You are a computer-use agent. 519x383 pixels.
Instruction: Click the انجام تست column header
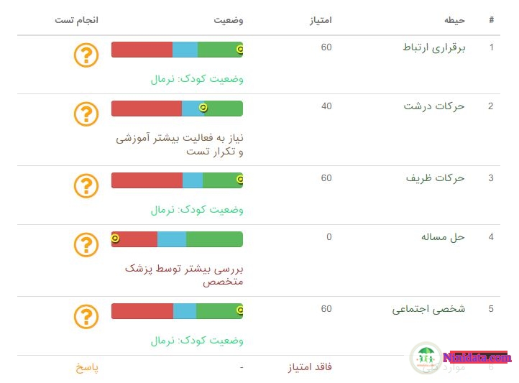click(76, 20)
